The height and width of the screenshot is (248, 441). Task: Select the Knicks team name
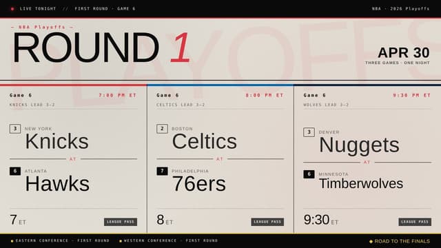[57, 141]
